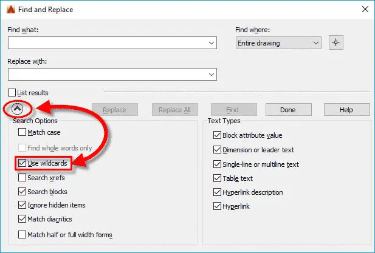
Task: Uncheck Single-line or multiline text
Action: coord(217,164)
